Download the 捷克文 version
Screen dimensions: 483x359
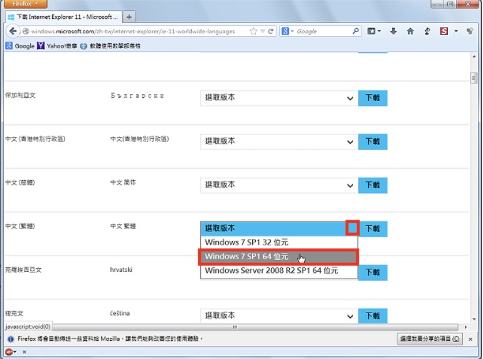pyautogui.click(x=373, y=316)
